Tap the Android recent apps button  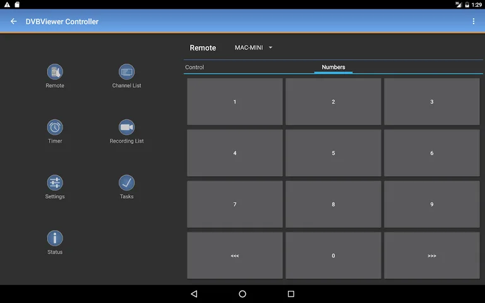[x=290, y=294]
